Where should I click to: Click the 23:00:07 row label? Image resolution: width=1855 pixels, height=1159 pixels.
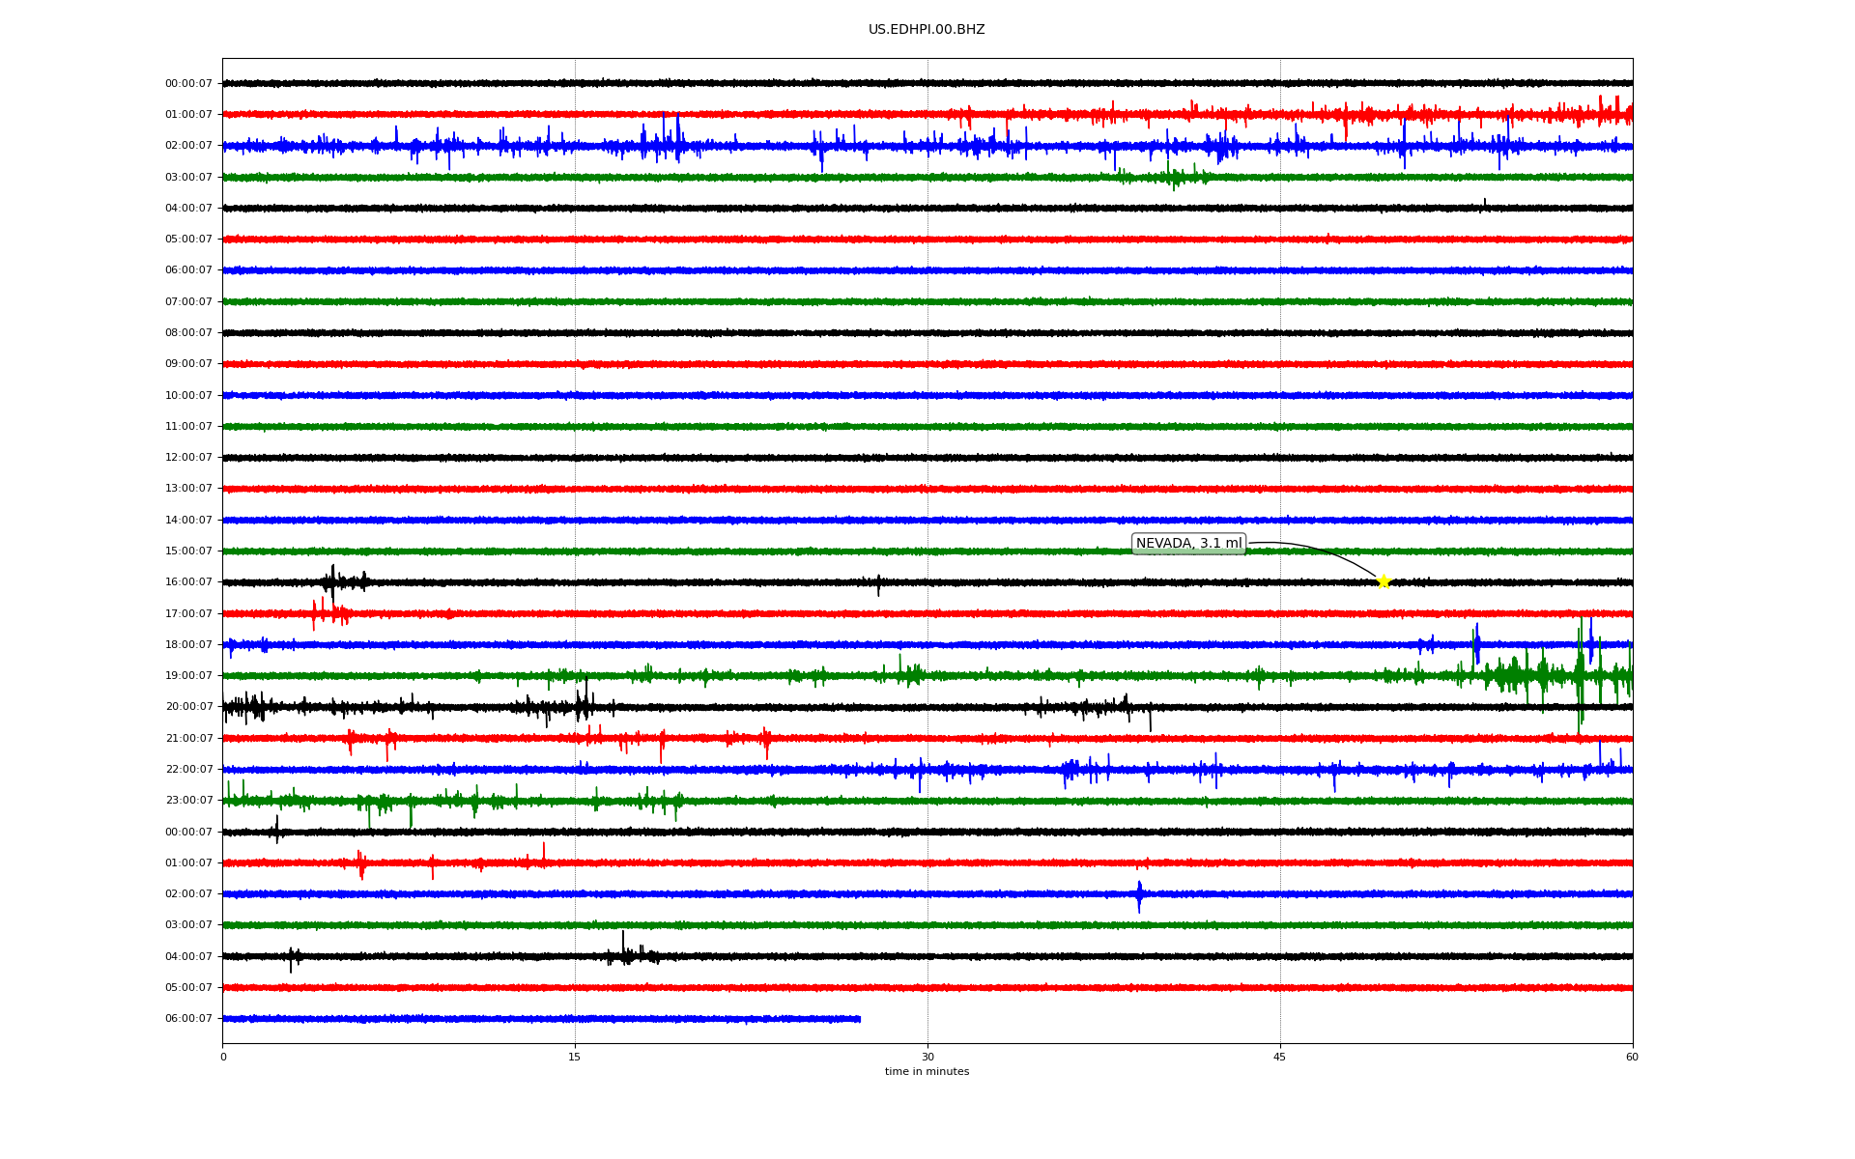pos(188,801)
